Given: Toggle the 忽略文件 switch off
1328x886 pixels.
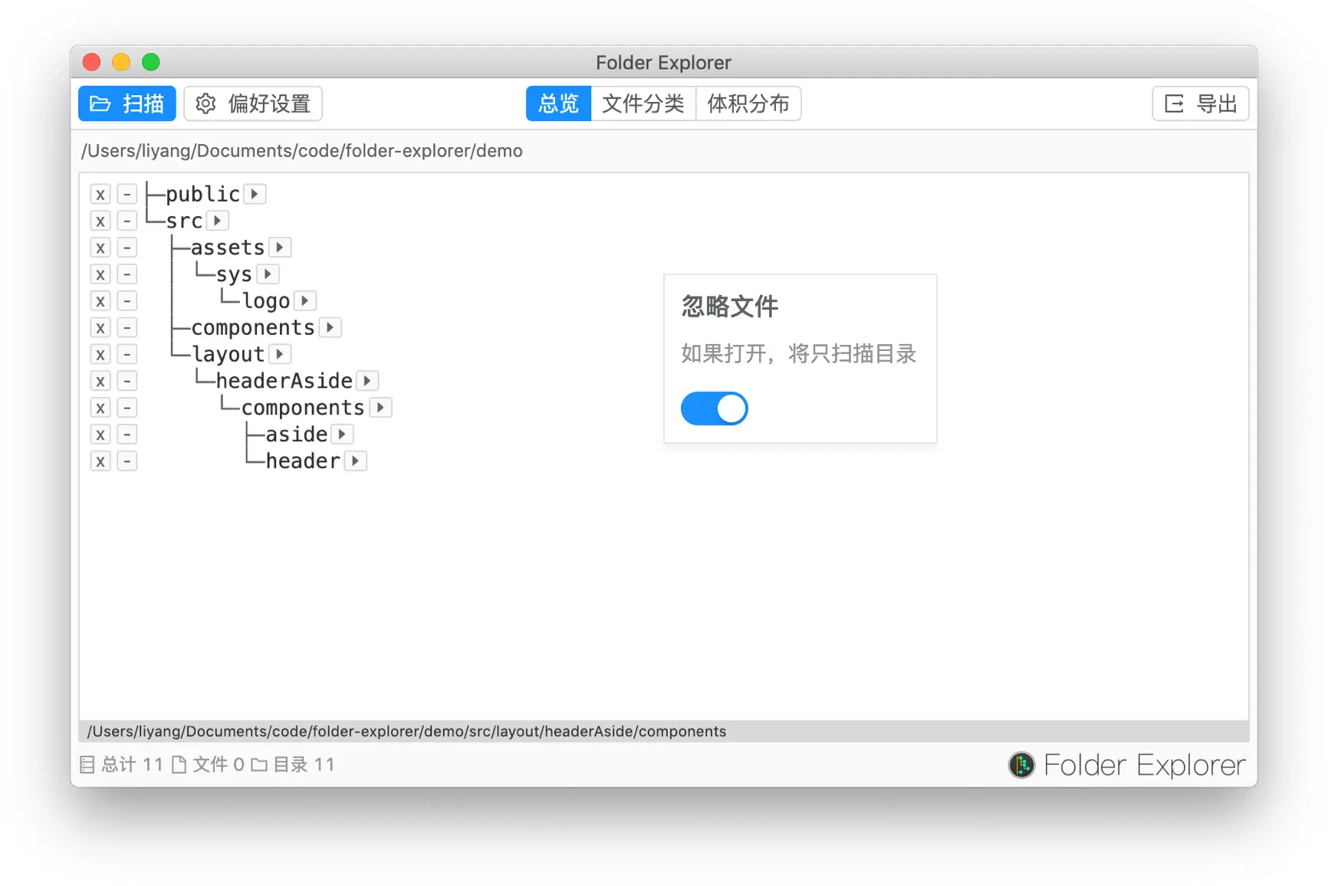Looking at the screenshot, I should [714, 409].
